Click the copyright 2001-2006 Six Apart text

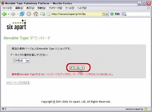(76, 102)
